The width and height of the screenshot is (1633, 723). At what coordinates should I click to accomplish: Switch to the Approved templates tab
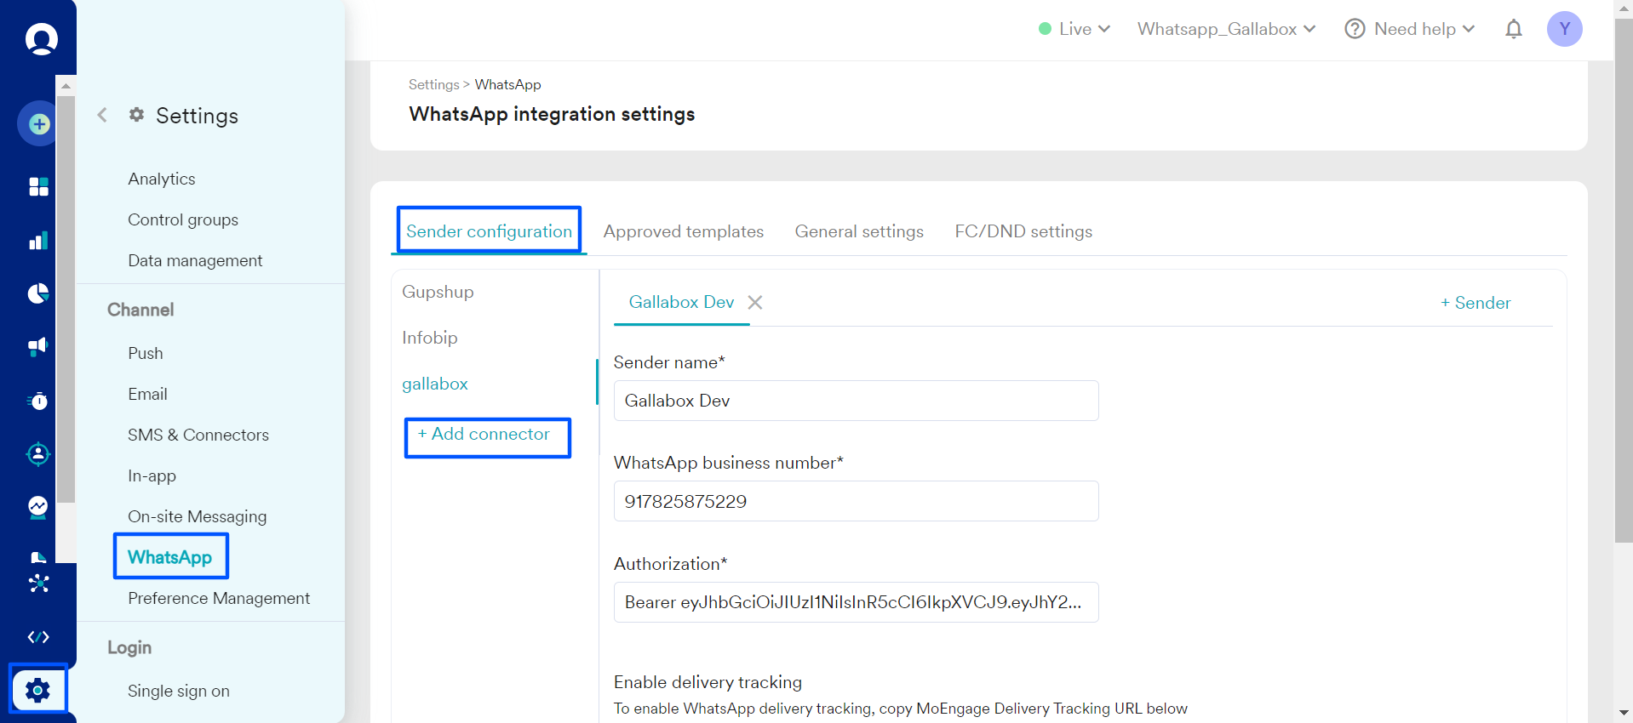coord(683,231)
